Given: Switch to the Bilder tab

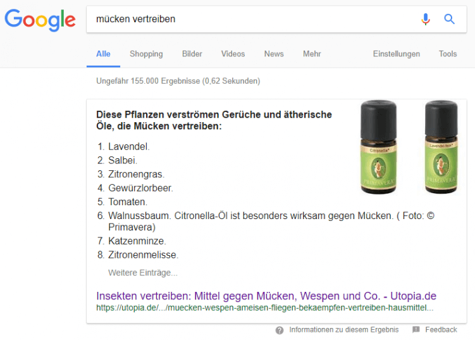Looking at the screenshot, I should (192, 54).
